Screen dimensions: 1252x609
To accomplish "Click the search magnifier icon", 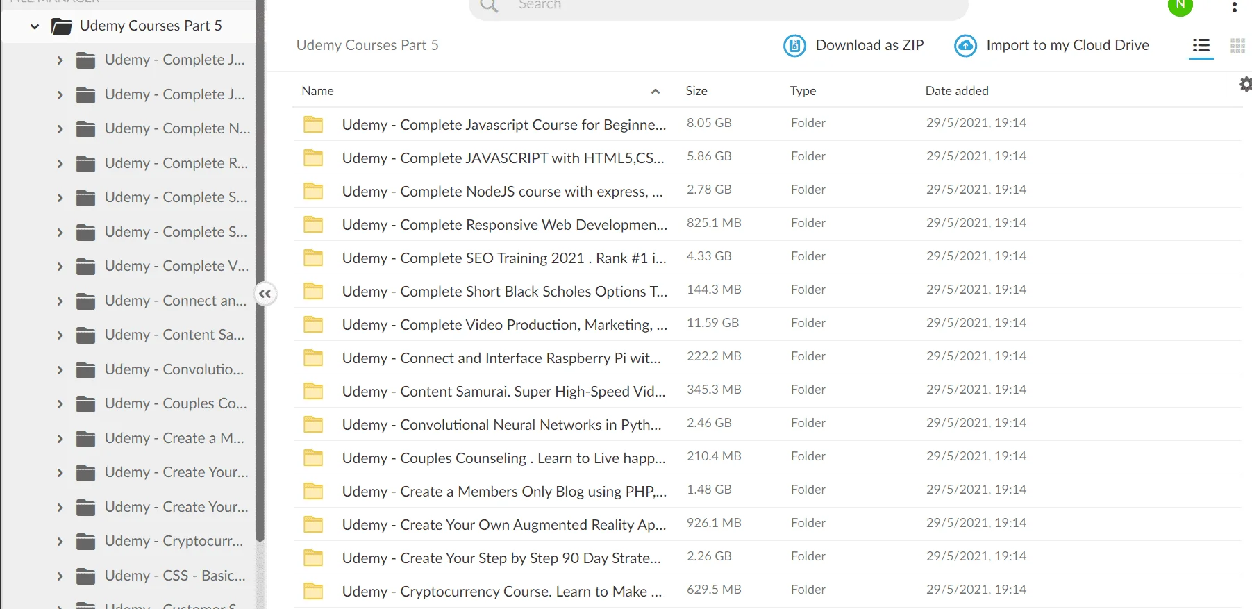I will pos(489,5).
